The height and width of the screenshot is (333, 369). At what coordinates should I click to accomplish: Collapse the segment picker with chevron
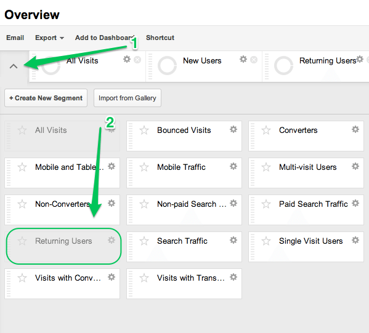point(14,66)
